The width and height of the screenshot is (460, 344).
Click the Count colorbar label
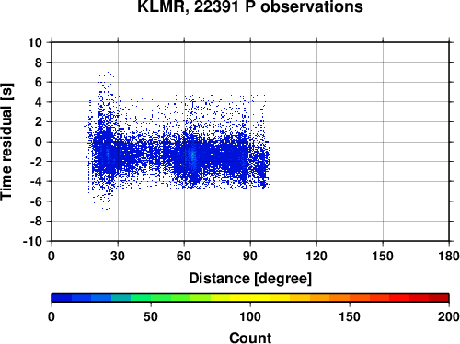tap(250, 338)
